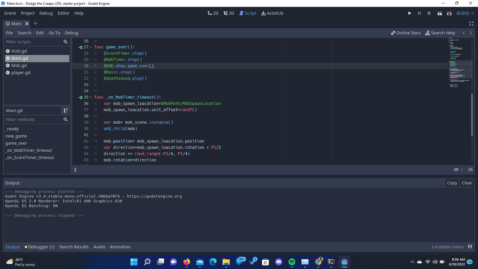Clear the output log
478x269 pixels.
pyautogui.click(x=467, y=183)
